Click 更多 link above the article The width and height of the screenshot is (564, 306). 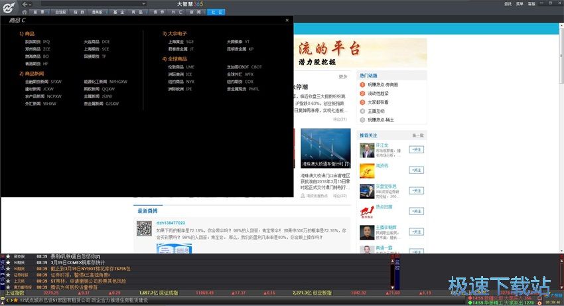343,77
